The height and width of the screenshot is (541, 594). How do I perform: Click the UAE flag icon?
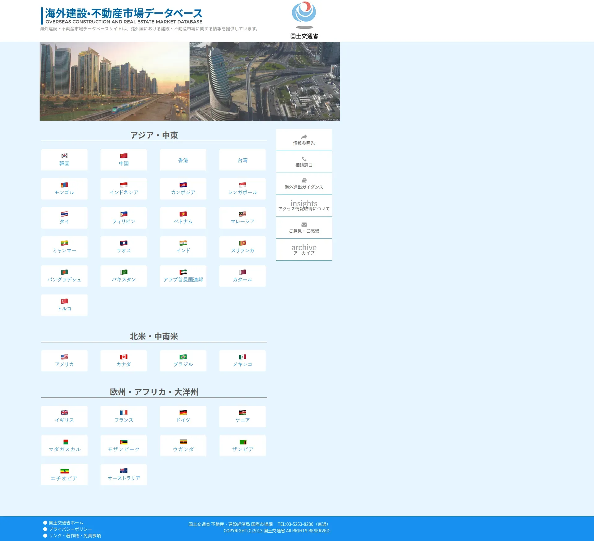[x=183, y=272]
